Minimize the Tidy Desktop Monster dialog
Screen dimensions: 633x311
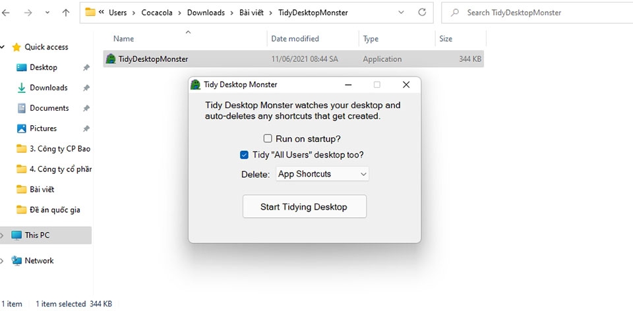pyautogui.click(x=348, y=85)
